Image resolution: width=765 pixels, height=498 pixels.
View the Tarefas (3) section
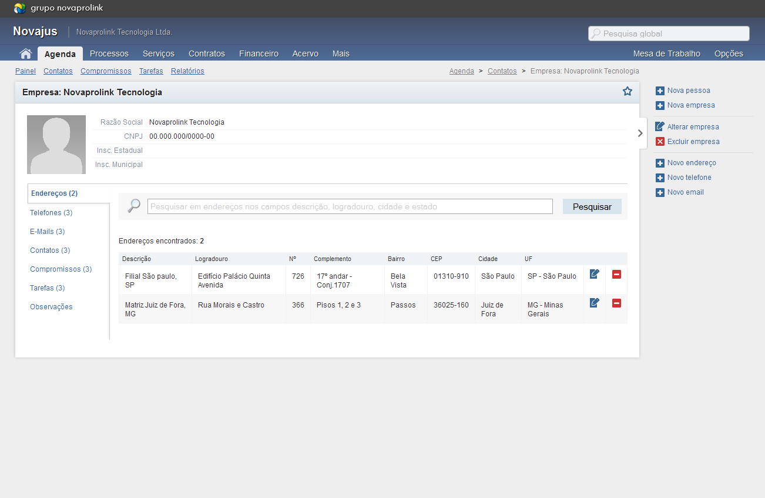[x=48, y=288]
